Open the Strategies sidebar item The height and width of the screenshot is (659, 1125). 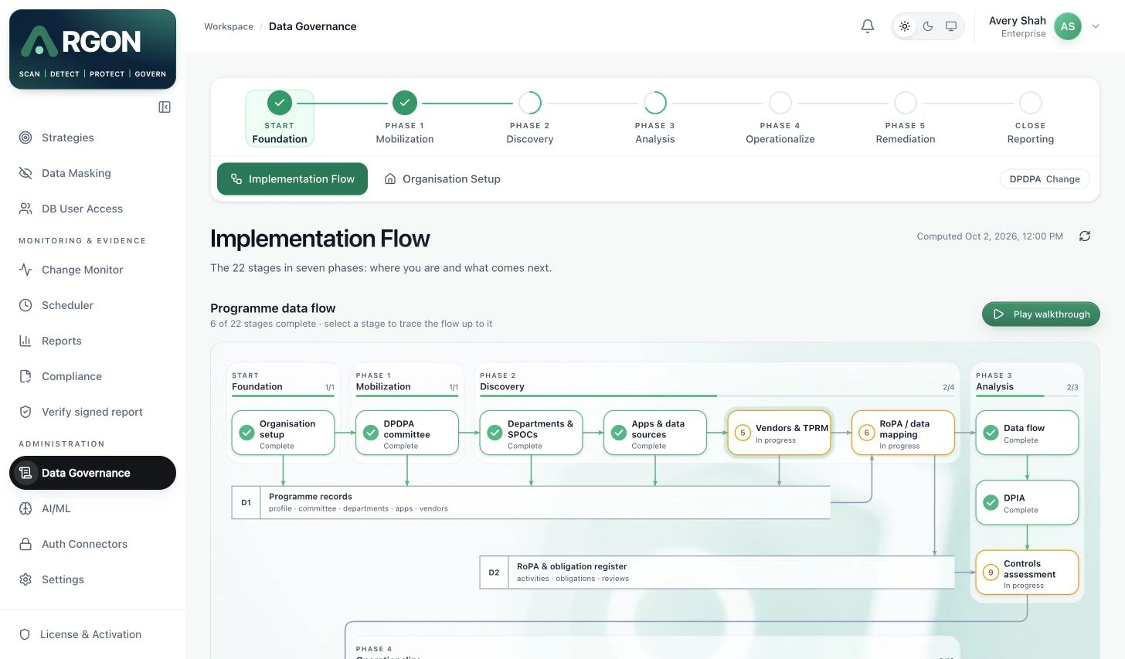pyautogui.click(x=93, y=138)
